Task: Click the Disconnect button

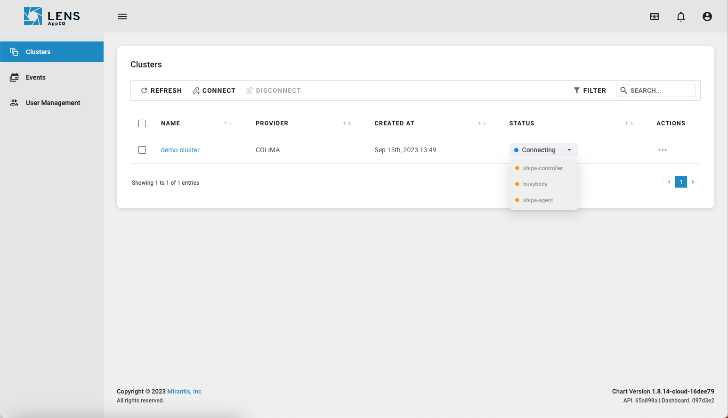Action: coord(273,90)
